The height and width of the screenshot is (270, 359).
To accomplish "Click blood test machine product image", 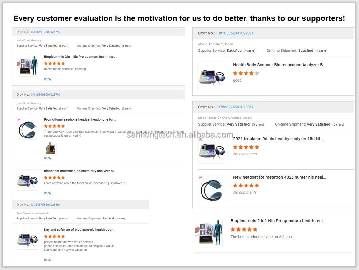I will 27,180.
